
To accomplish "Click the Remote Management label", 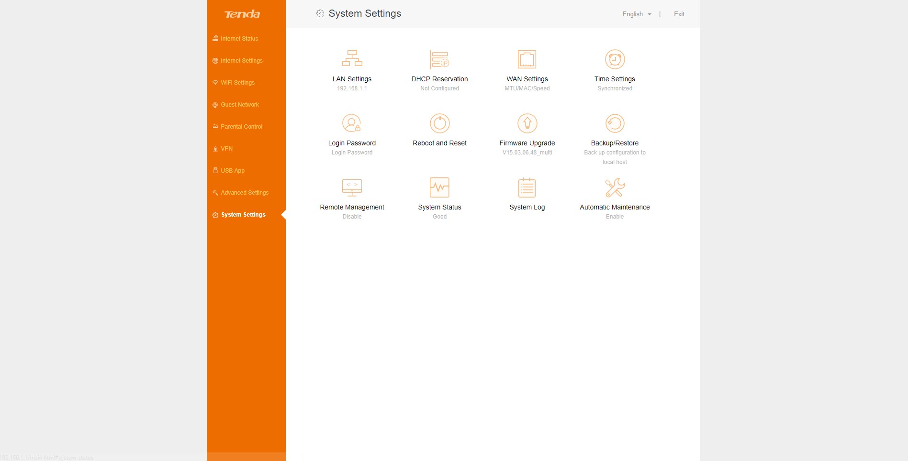I will [352, 207].
